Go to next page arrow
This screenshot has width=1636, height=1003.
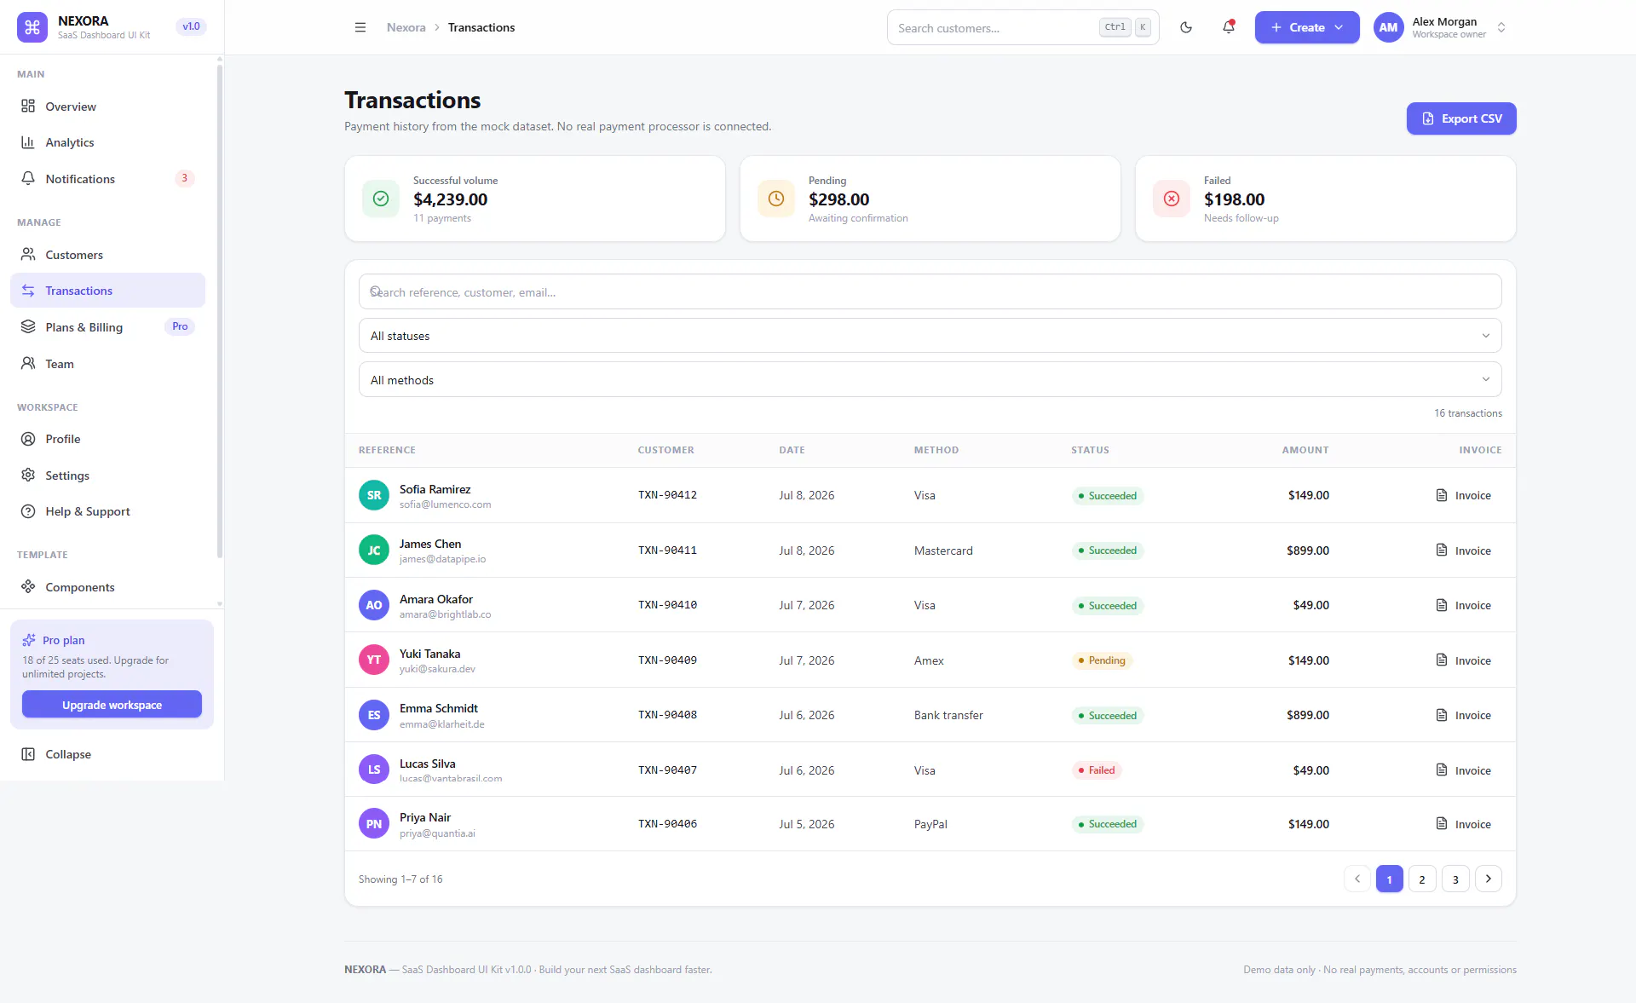[x=1489, y=879]
